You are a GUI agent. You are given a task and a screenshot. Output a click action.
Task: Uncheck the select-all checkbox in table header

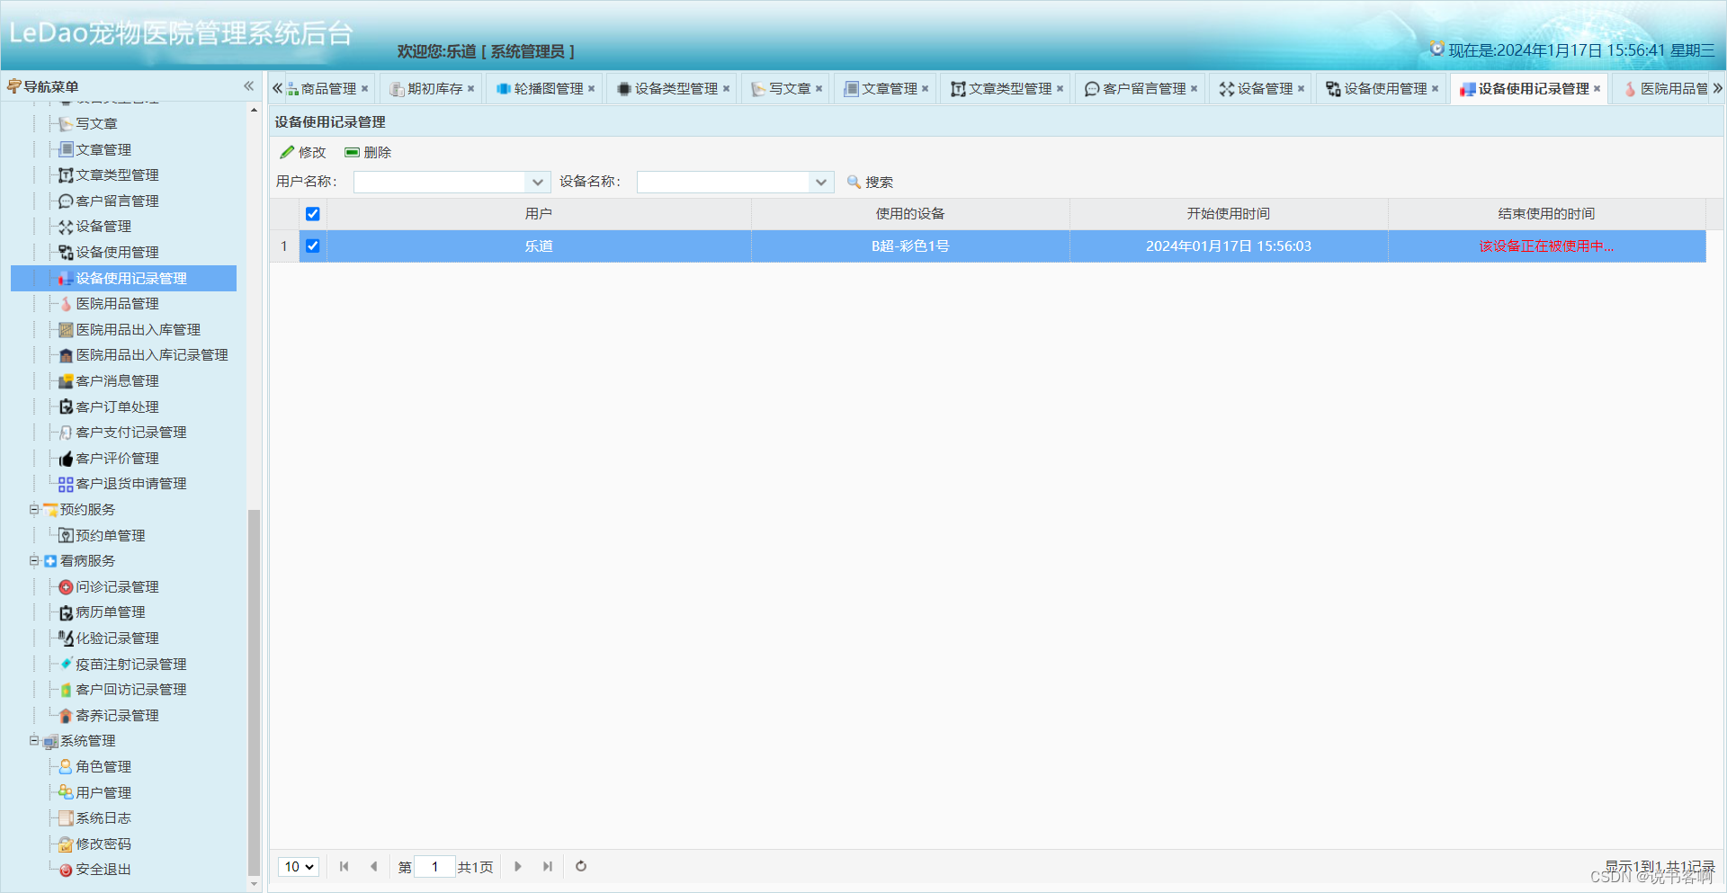click(312, 214)
